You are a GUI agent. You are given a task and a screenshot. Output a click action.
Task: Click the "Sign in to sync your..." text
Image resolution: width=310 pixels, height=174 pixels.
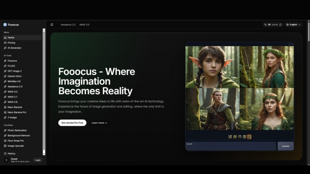(21, 162)
